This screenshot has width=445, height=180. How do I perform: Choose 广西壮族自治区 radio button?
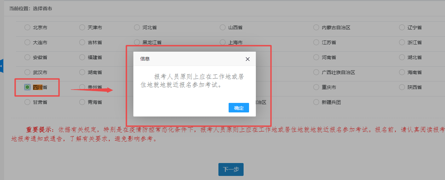(x=316, y=72)
